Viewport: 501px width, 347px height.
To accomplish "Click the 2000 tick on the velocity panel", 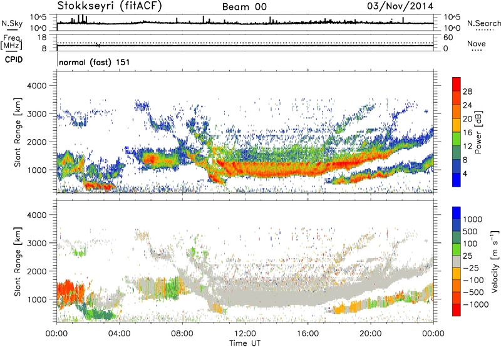I will click(x=37, y=271).
